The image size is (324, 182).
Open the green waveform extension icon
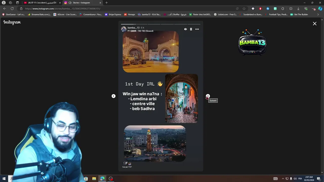pyautogui.click(x=275, y=9)
